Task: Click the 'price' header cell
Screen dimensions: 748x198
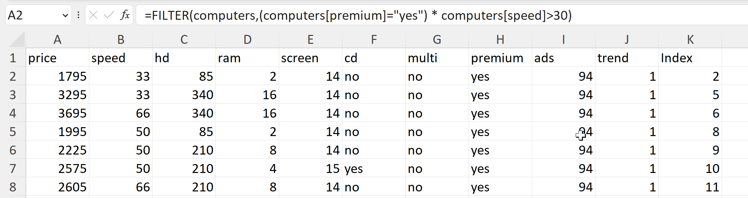Action: click(57, 58)
